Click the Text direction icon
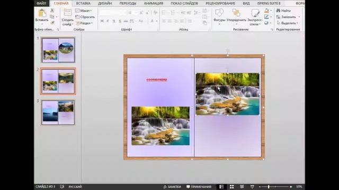Screen dimensions: 339x190 click(x=204, y=11)
